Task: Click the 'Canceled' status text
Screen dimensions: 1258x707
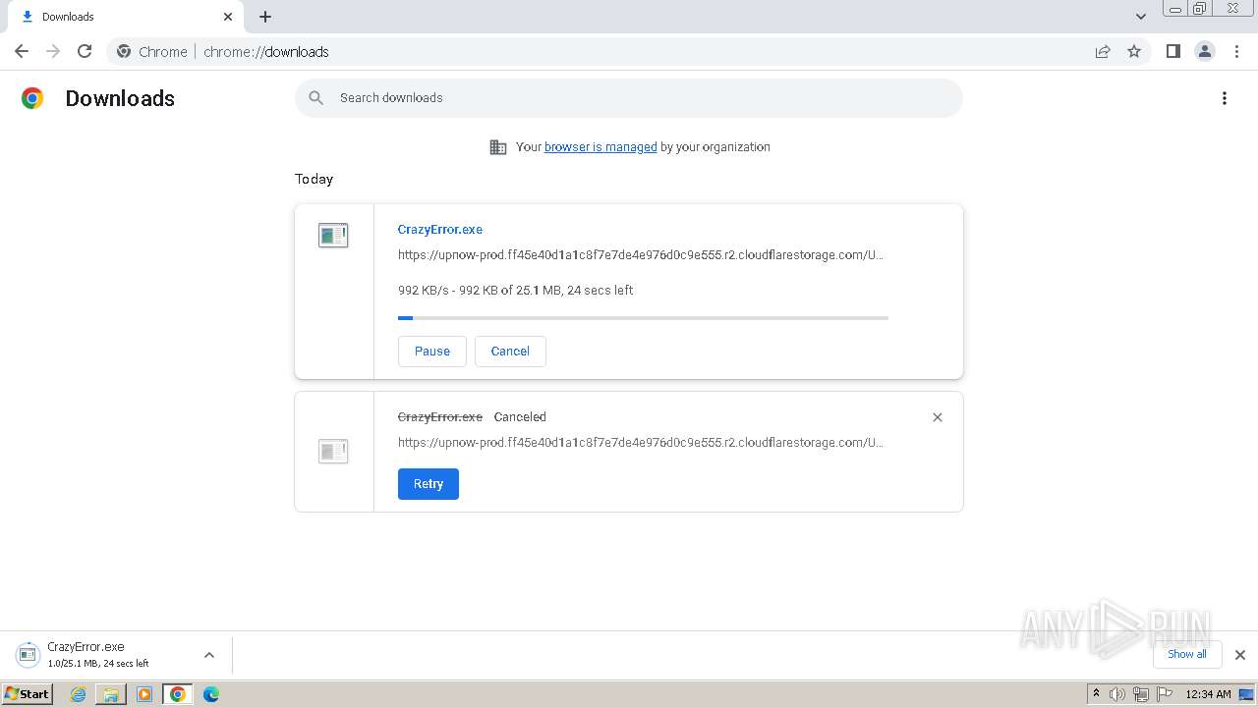Action: 520,417
